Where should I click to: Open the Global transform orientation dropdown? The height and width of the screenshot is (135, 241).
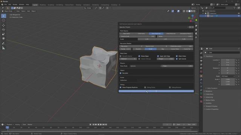pyautogui.click(x=89, y=8)
